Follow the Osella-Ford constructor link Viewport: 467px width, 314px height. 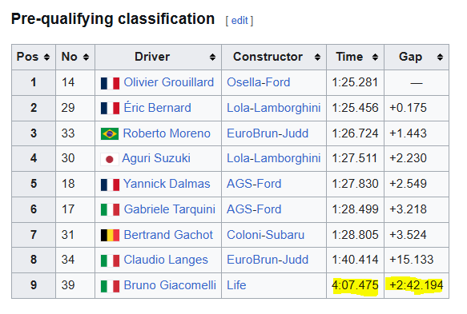tap(259, 82)
